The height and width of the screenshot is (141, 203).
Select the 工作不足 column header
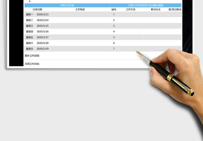coord(130,9)
